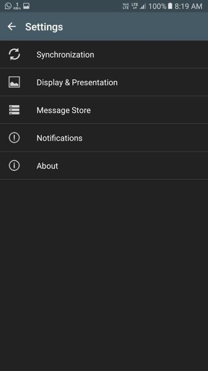Tap the 8:19 AM clock

click(188, 7)
